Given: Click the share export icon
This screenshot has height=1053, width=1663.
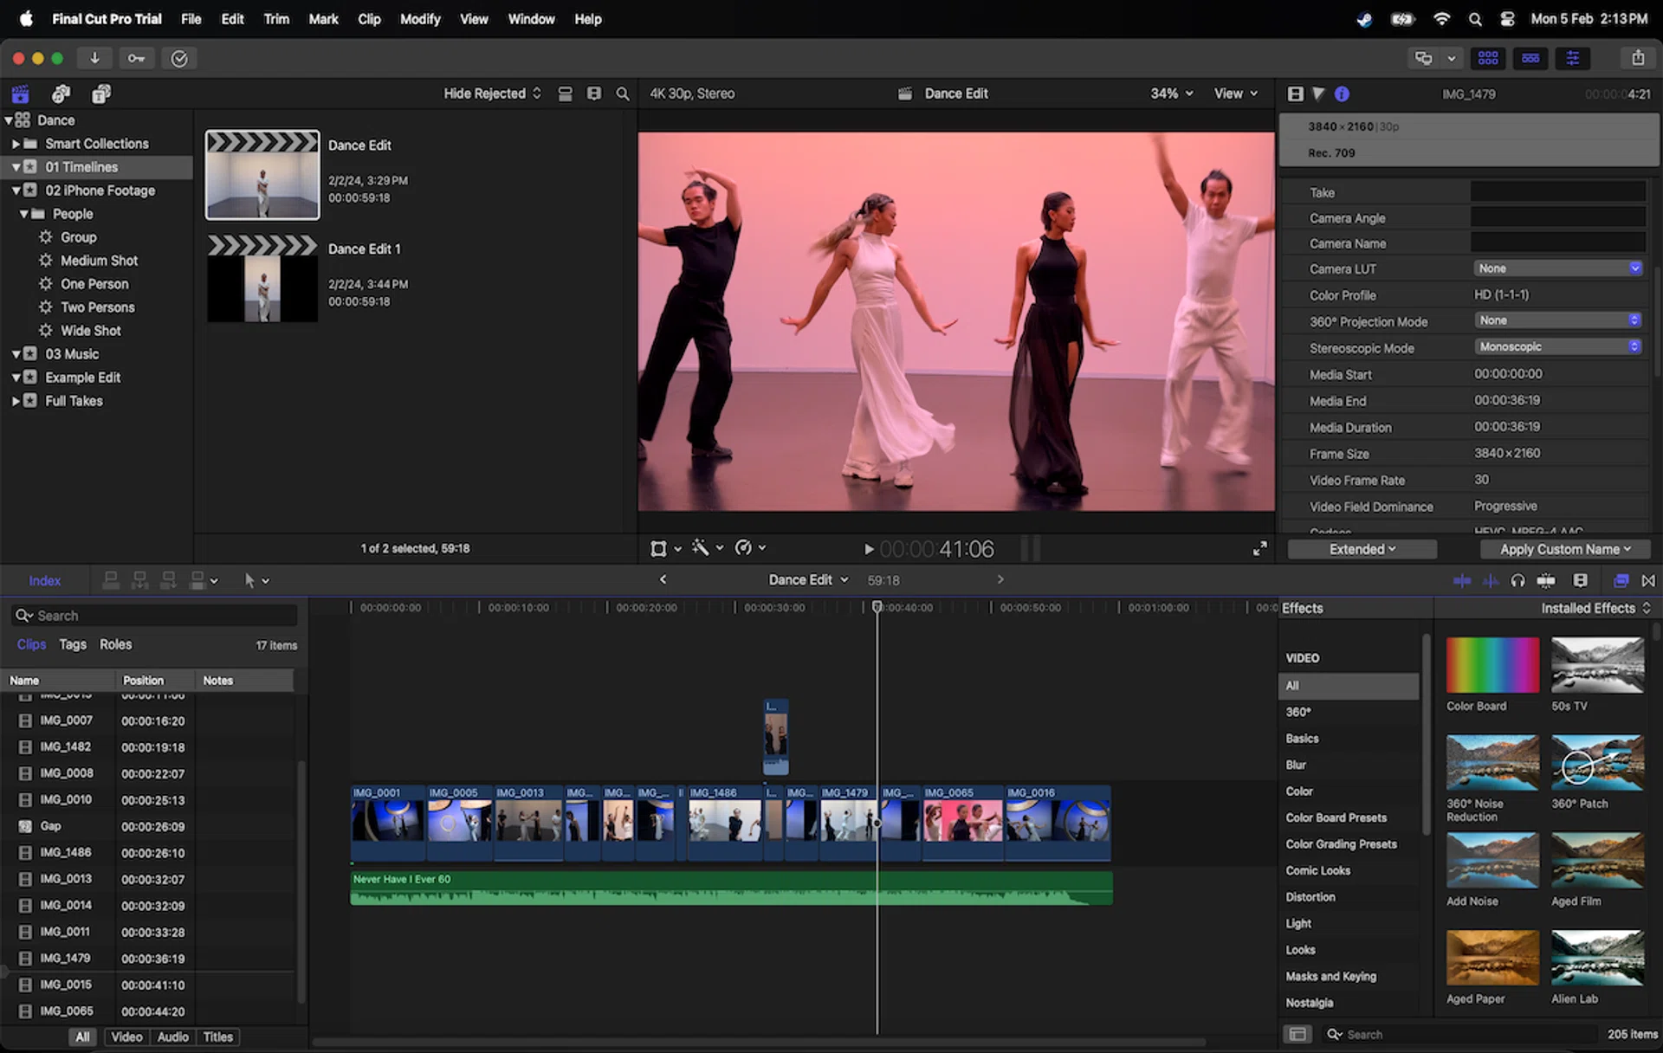Looking at the screenshot, I should click(x=1637, y=58).
